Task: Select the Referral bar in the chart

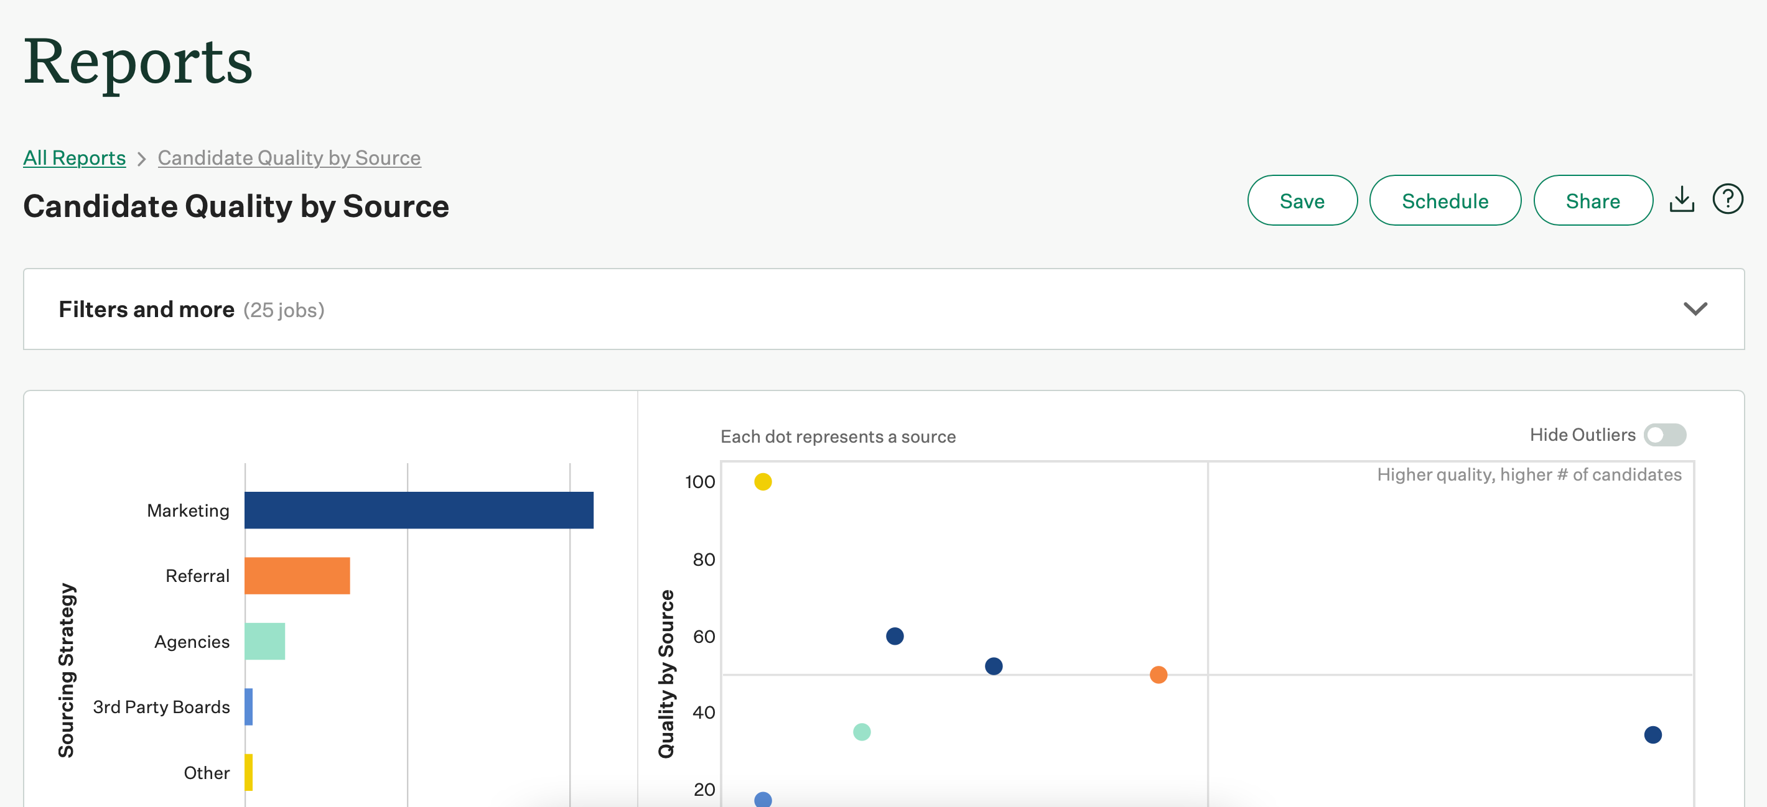Action: (296, 575)
